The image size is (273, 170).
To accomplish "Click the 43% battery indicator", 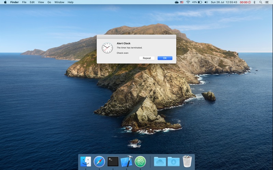I will click(197, 2).
